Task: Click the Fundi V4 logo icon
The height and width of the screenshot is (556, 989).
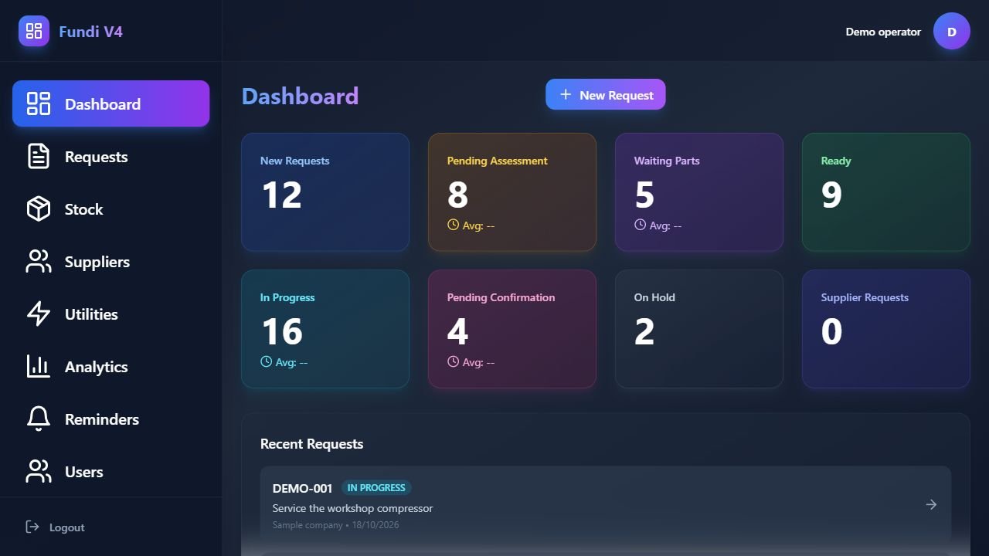Action: point(34,31)
